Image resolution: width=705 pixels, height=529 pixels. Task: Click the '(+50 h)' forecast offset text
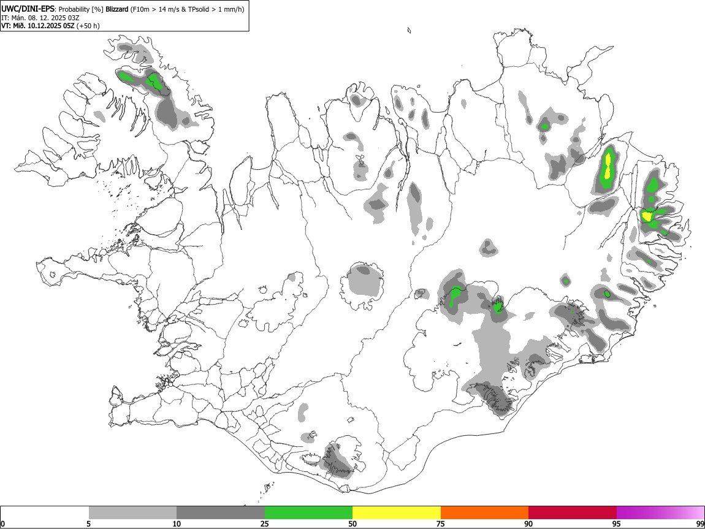(88, 26)
